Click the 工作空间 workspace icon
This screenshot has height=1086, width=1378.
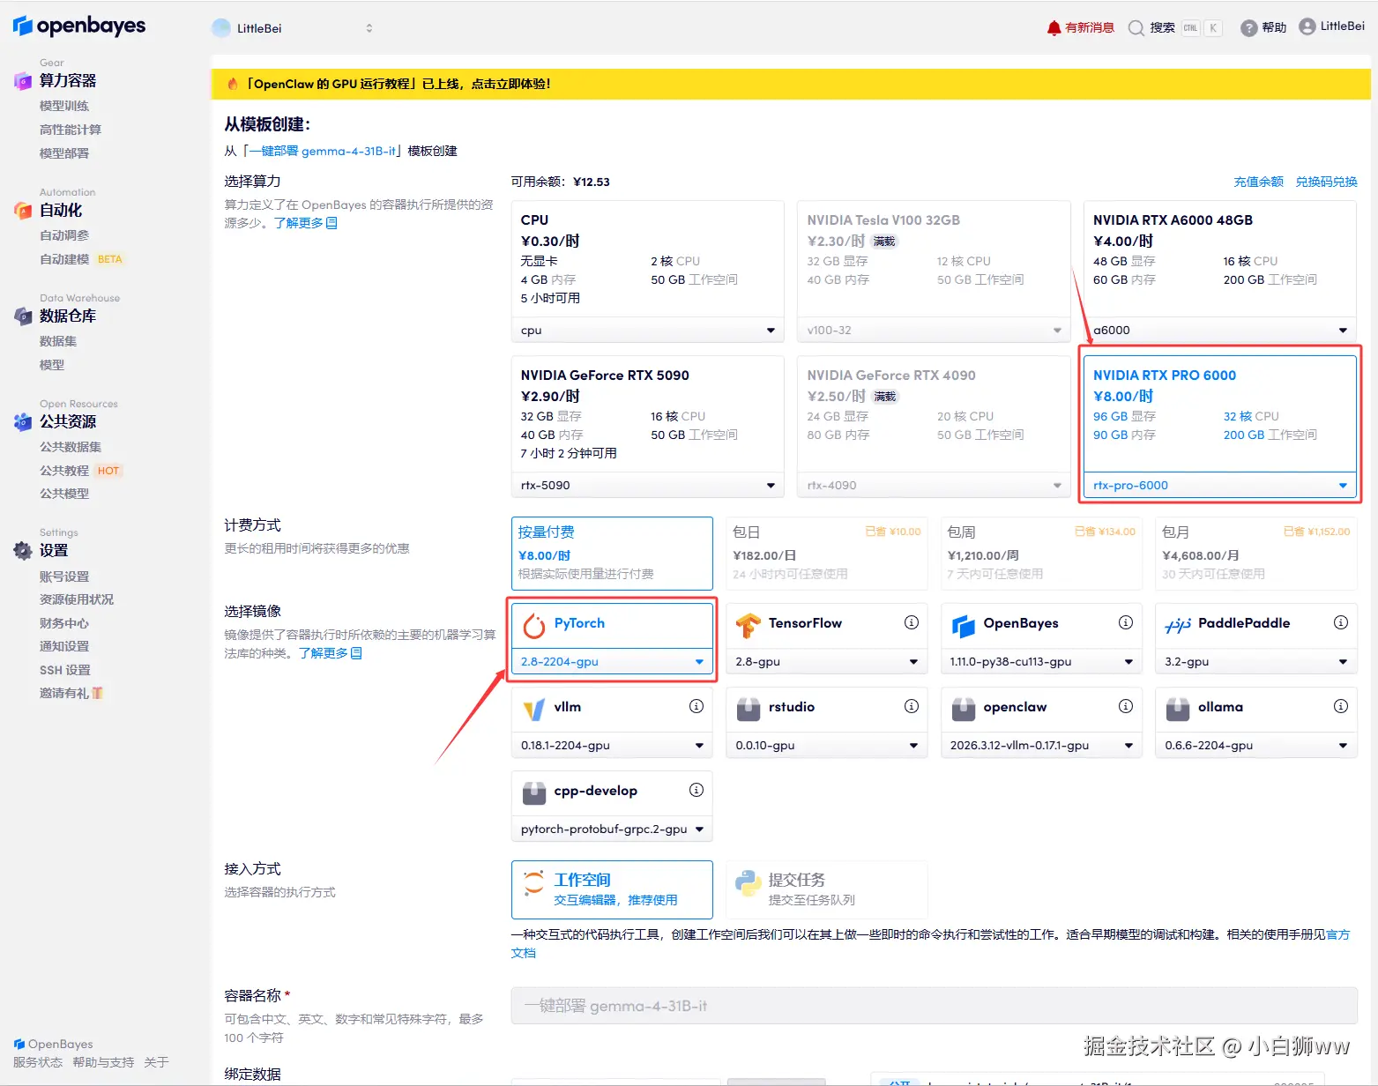tap(534, 883)
